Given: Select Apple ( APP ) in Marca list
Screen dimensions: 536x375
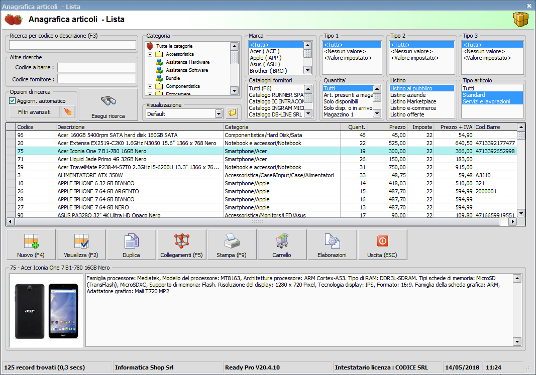Looking at the screenshot, I should coord(266,58).
